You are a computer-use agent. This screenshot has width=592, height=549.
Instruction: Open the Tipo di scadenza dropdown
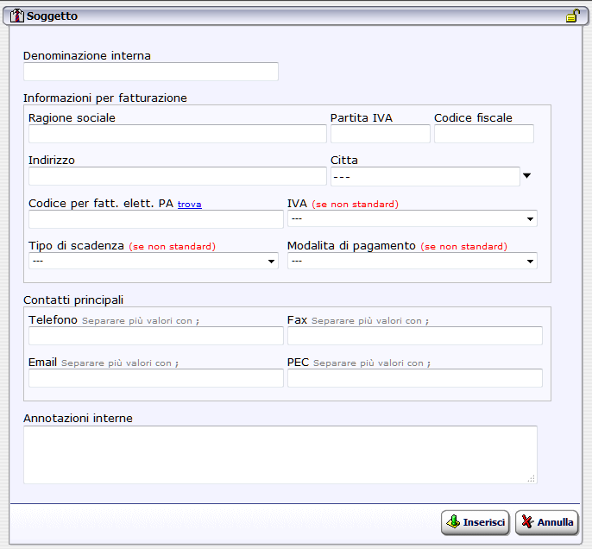(153, 261)
